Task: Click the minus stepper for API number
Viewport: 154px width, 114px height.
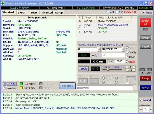Action: [x=141, y=109]
